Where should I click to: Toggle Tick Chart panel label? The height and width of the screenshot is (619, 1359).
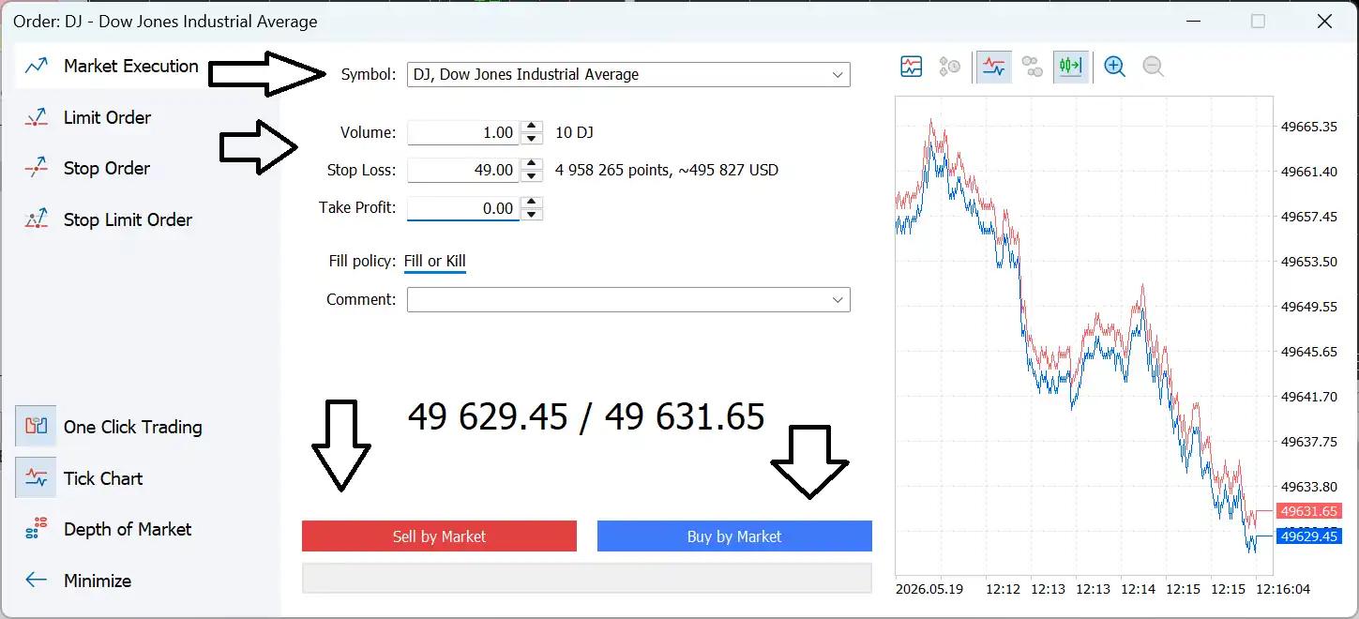pos(103,478)
